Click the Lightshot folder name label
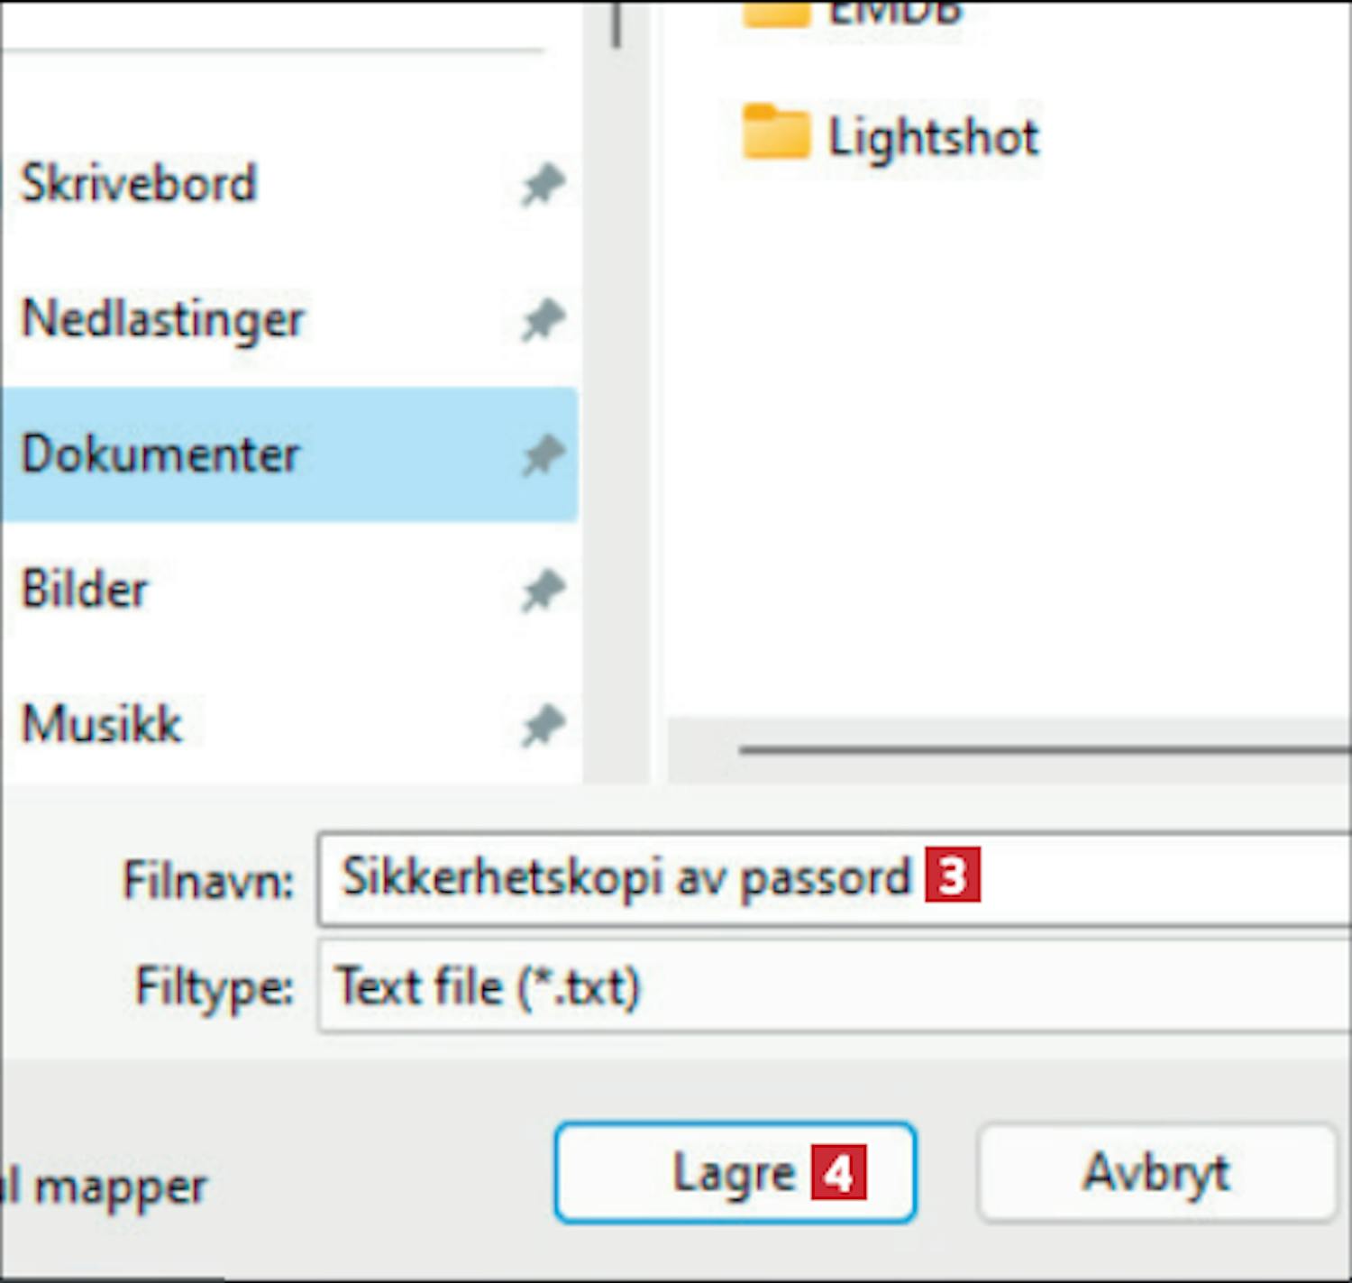1352x1283 pixels. (x=933, y=138)
